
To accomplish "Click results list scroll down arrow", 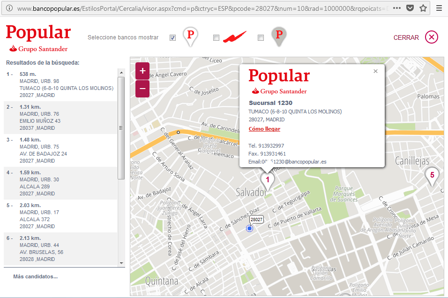I will coord(121,263).
